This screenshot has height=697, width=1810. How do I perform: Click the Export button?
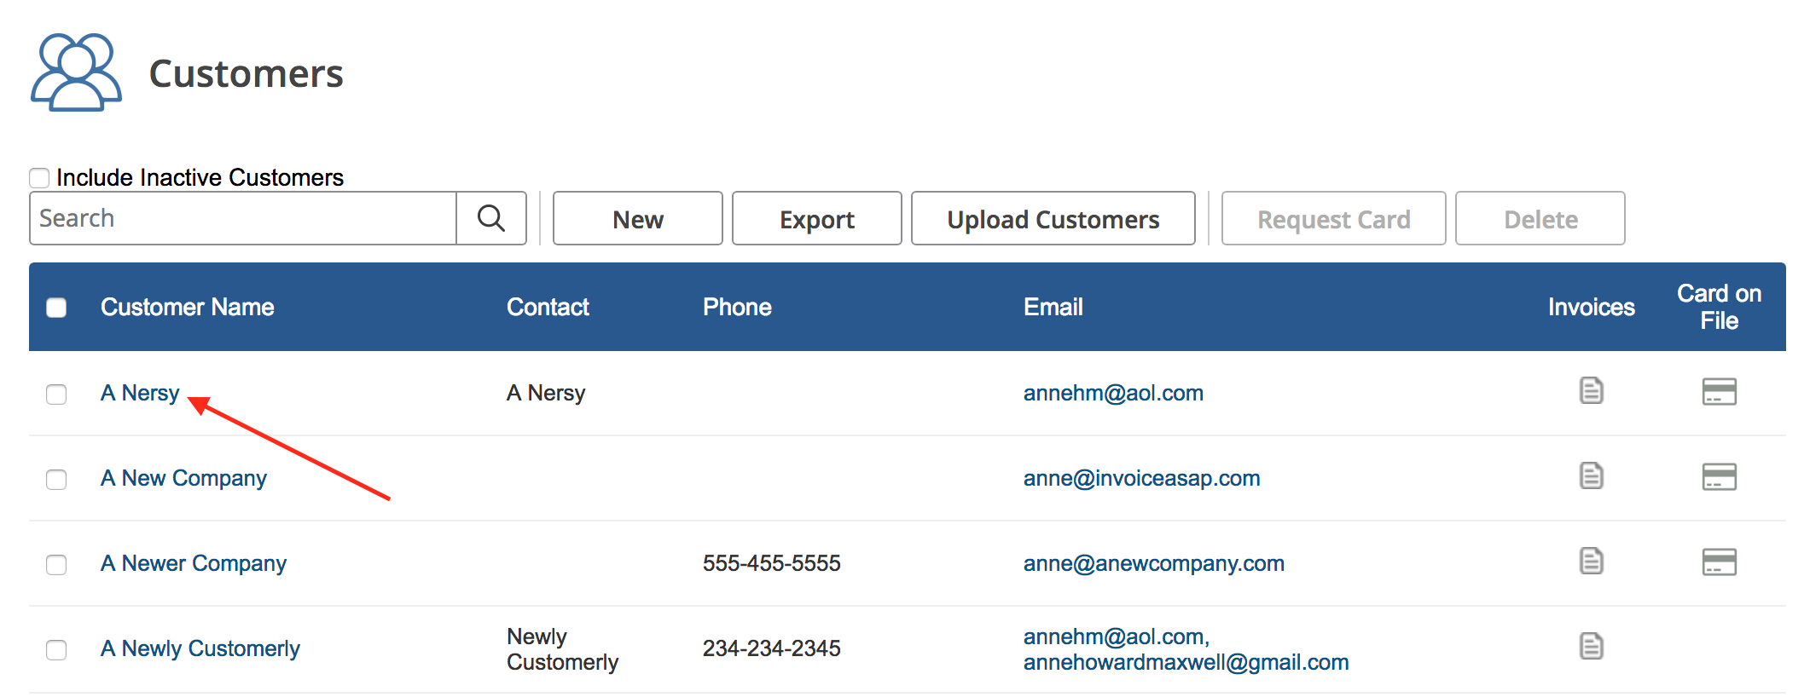[x=816, y=219]
